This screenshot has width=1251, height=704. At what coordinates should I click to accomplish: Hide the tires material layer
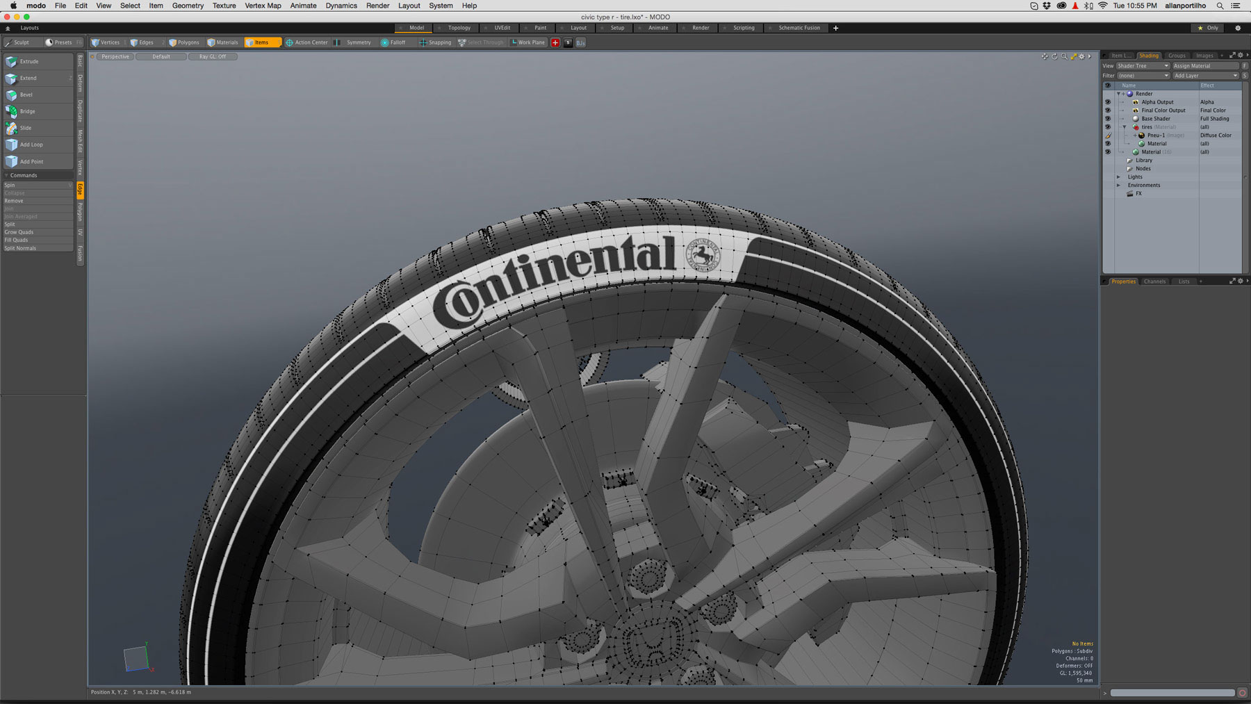1108,127
